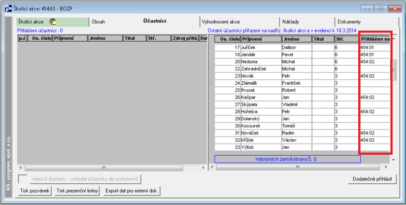
Task: Click first name Dalibor cell
Action: point(296,48)
